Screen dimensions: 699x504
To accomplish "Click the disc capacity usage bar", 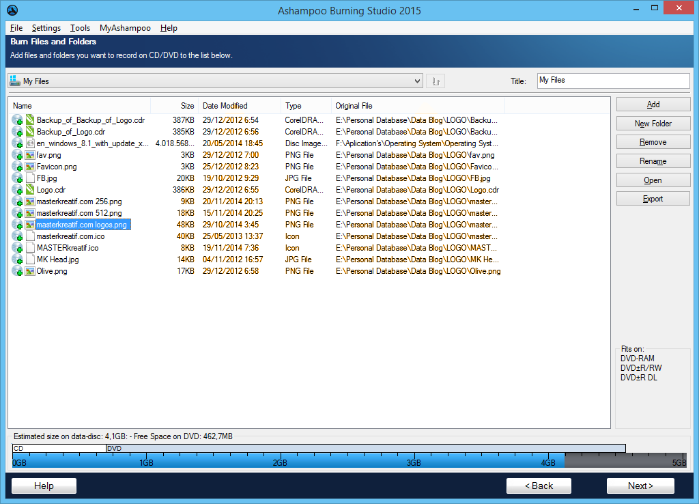I will pos(349,460).
